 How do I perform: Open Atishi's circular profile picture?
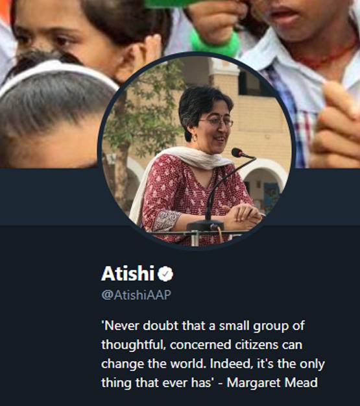coord(197,150)
